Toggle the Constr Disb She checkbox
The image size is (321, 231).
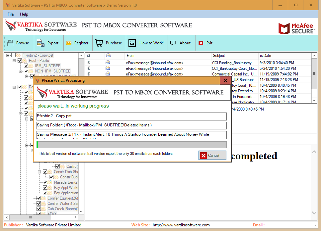(x=45, y=172)
